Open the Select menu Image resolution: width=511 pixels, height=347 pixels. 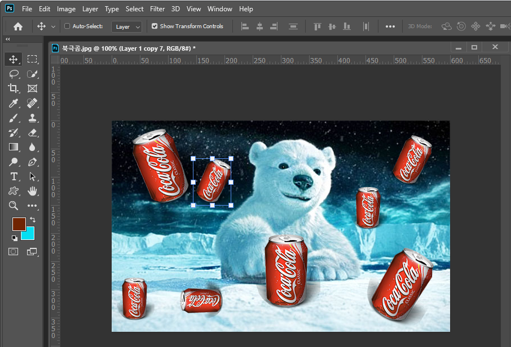point(135,9)
